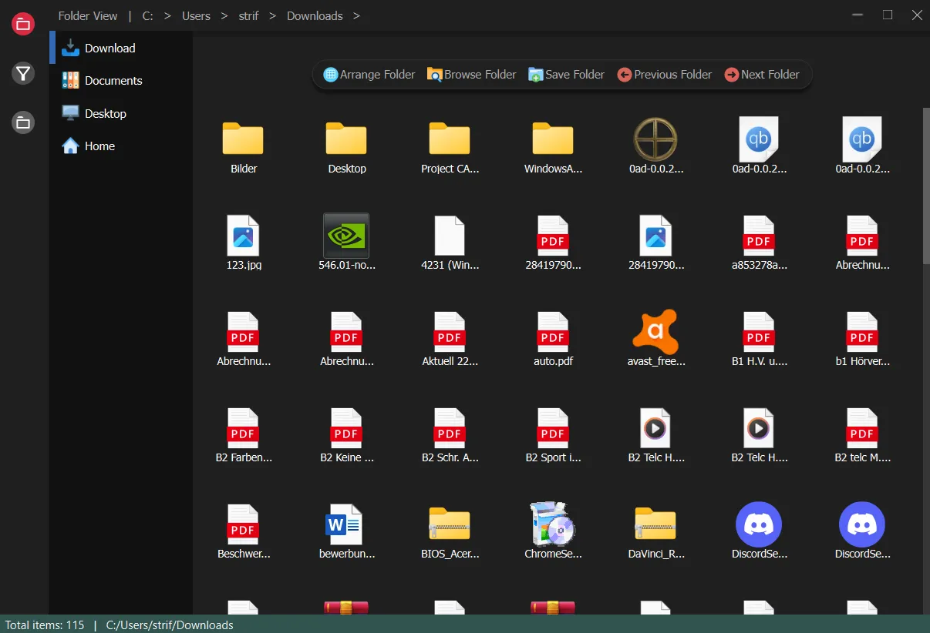Click the Arrange Folder grid icon
Image resolution: width=930 pixels, height=633 pixels.
point(332,74)
